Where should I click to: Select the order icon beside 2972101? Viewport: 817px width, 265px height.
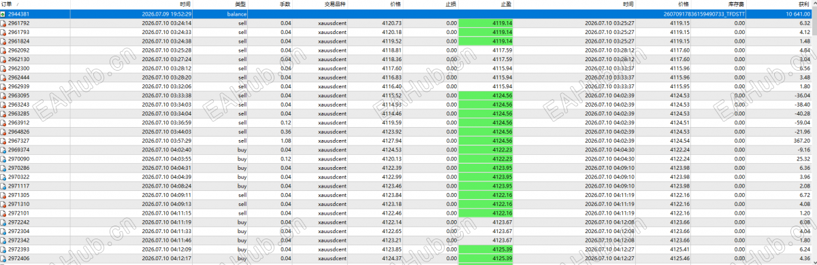tap(3, 213)
